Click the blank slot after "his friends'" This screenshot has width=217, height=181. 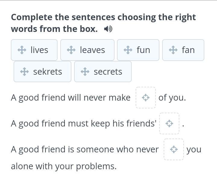[169, 123]
